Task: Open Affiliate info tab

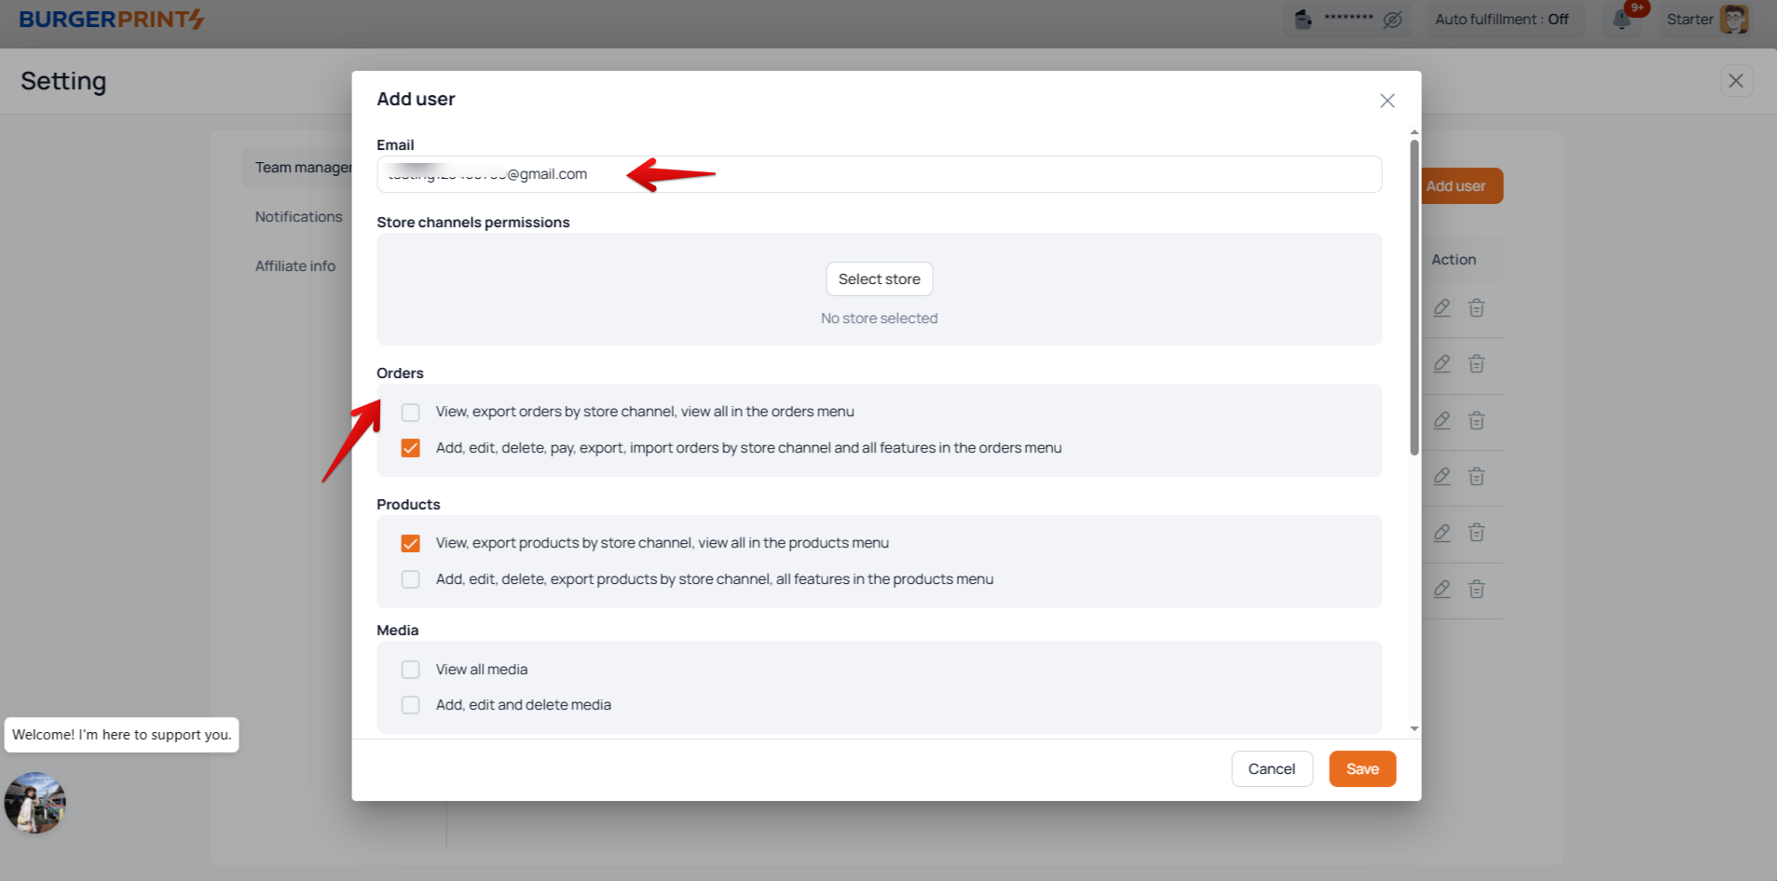Action: tap(294, 266)
